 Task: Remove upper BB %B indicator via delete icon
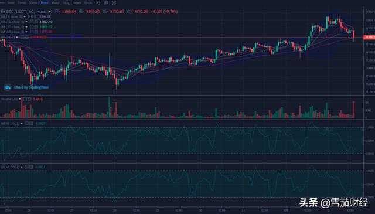click(x=31, y=123)
